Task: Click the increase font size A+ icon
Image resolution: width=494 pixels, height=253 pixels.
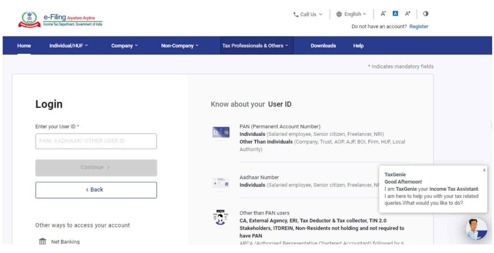Action: (407, 14)
